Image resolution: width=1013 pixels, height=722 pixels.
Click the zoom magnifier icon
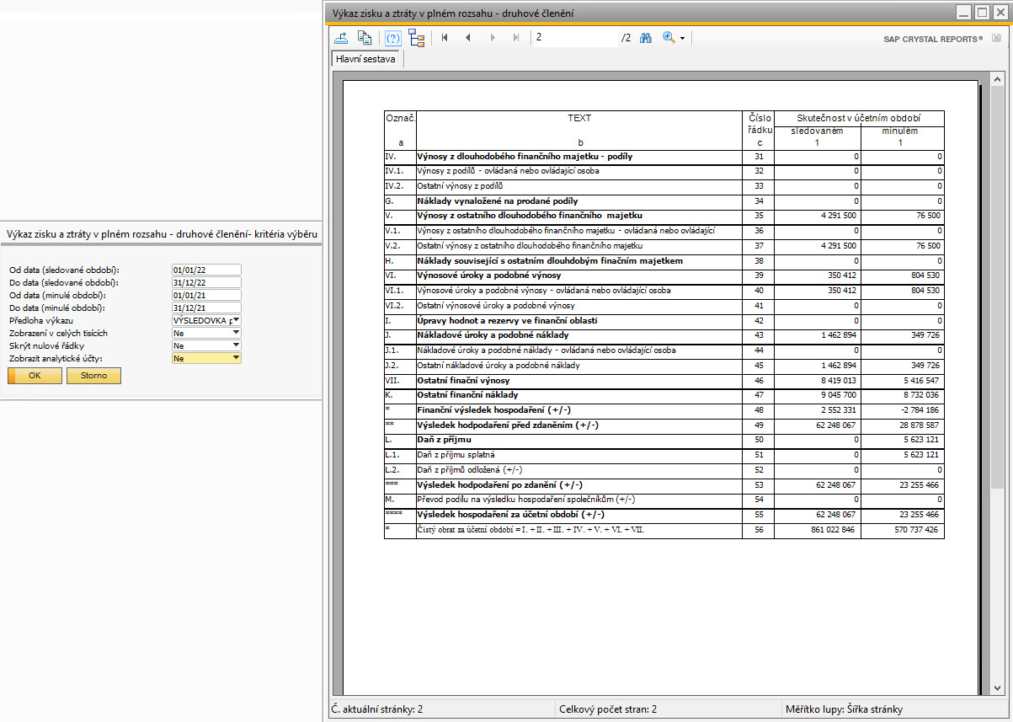(x=669, y=38)
